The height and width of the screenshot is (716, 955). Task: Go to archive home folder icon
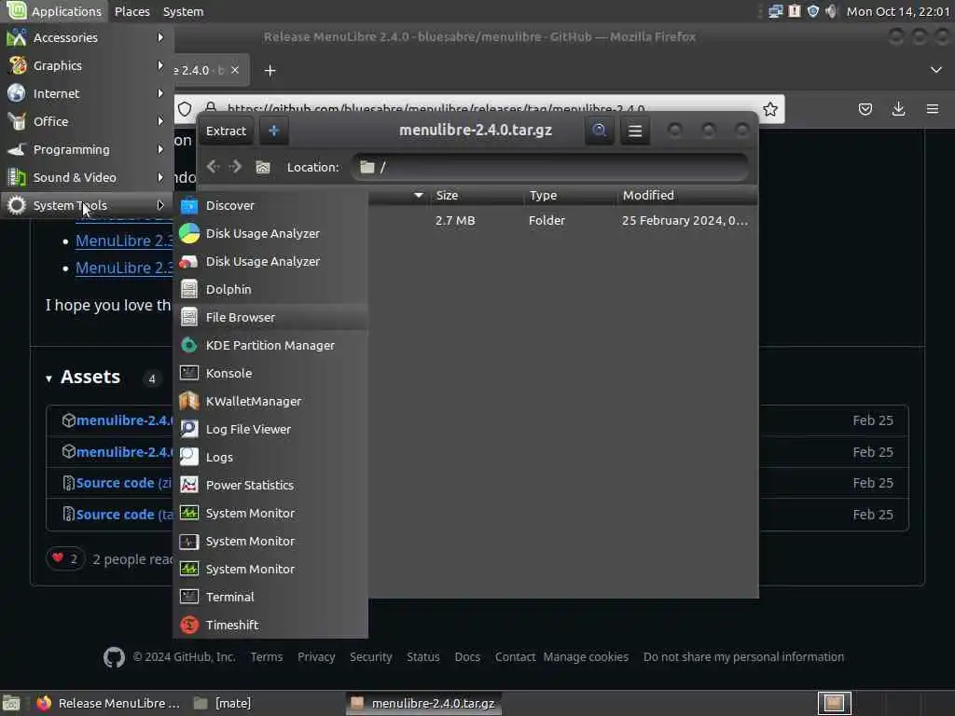click(262, 168)
